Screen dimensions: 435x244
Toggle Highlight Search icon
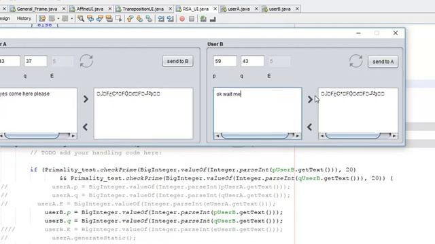click(109, 18)
